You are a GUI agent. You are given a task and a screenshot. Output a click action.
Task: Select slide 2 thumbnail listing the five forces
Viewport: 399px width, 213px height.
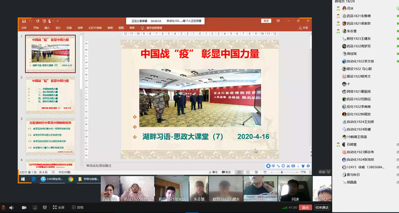click(x=50, y=95)
